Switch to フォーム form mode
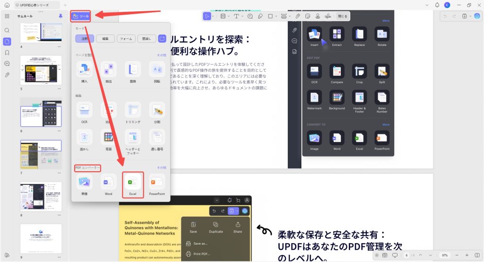Viewport: 484px width, 262px height. click(x=126, y=39)
